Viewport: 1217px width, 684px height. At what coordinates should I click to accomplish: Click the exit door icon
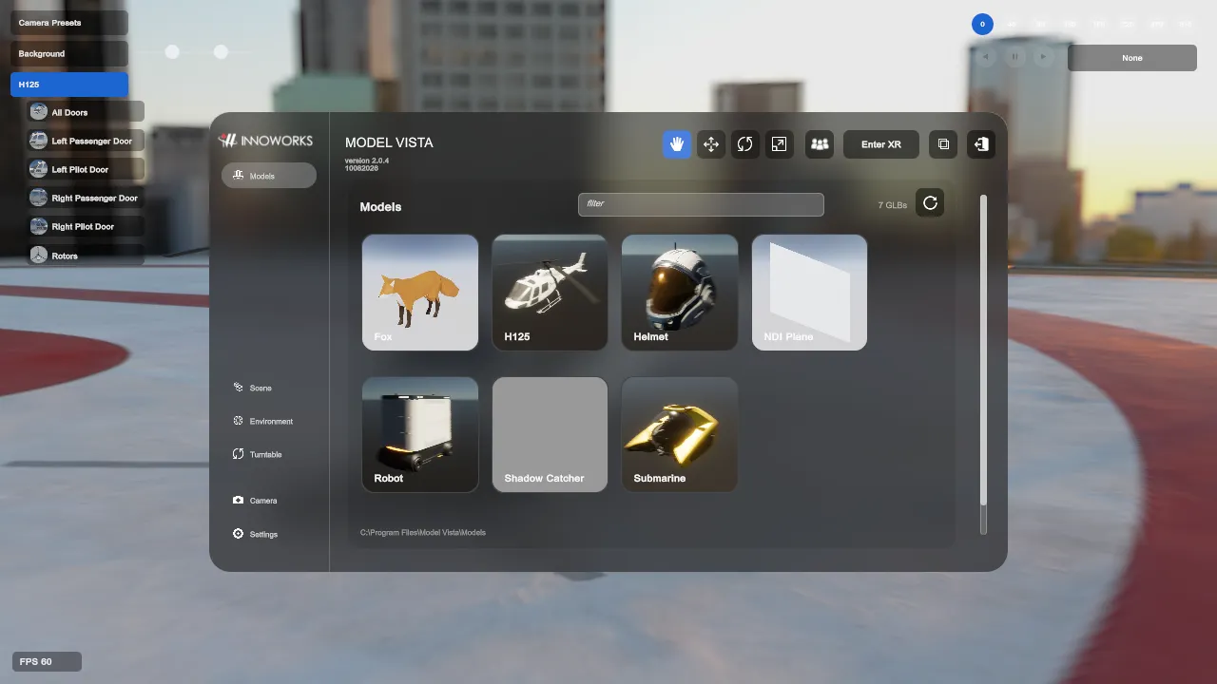click(x=981, y=144)
